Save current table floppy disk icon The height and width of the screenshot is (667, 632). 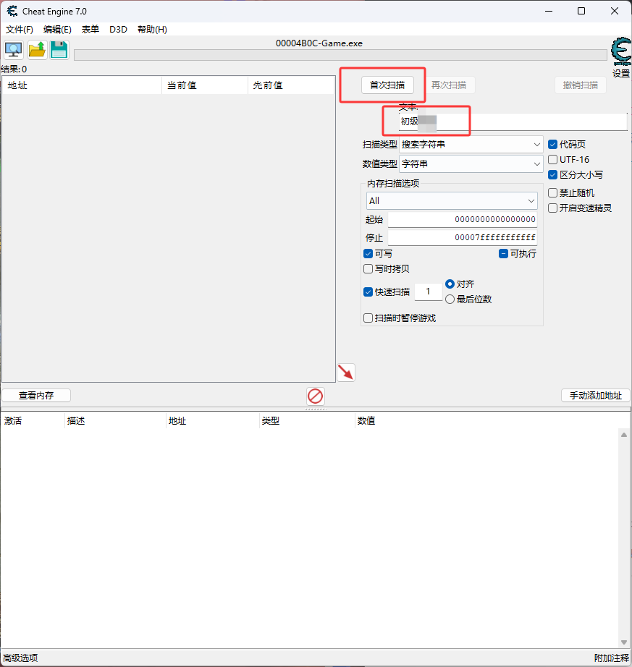tap(59, 50)
